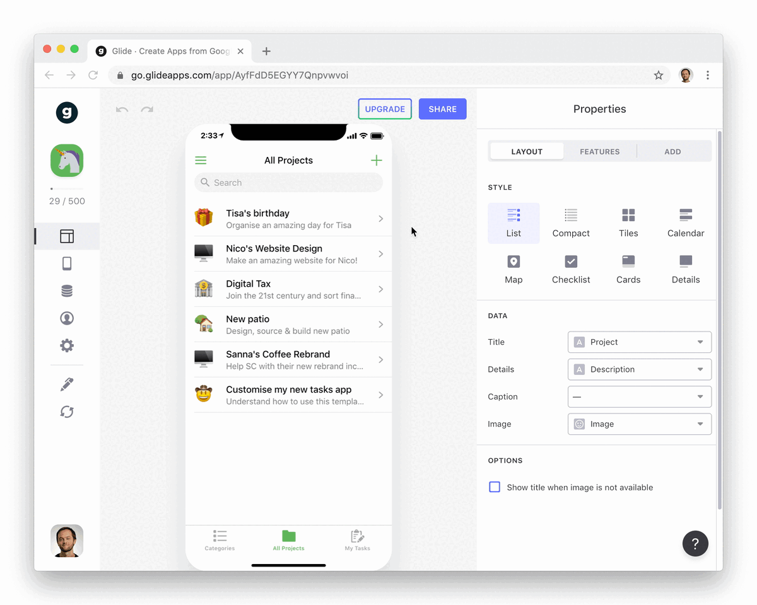757x605 pixels.
Task: Enable Show title when image is not available
Action: (x=495, y=487)
